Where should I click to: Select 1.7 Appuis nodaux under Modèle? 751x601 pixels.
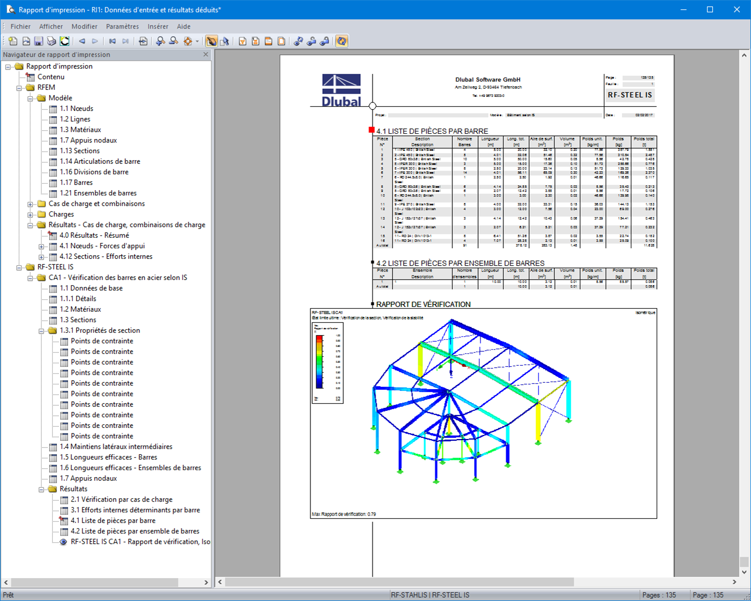click(88, 140)
